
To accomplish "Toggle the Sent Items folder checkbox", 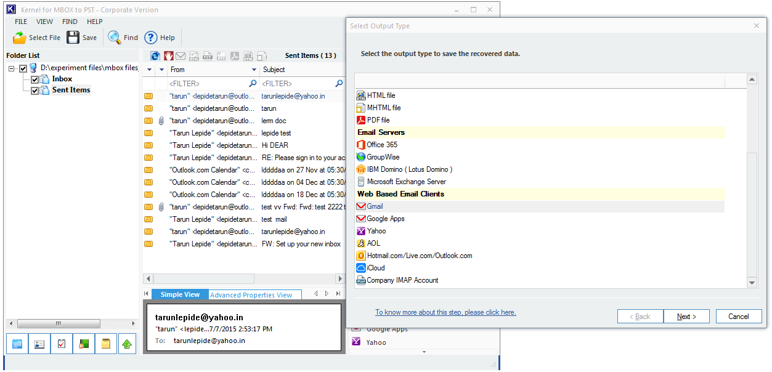I will click(x=35, y=91).
